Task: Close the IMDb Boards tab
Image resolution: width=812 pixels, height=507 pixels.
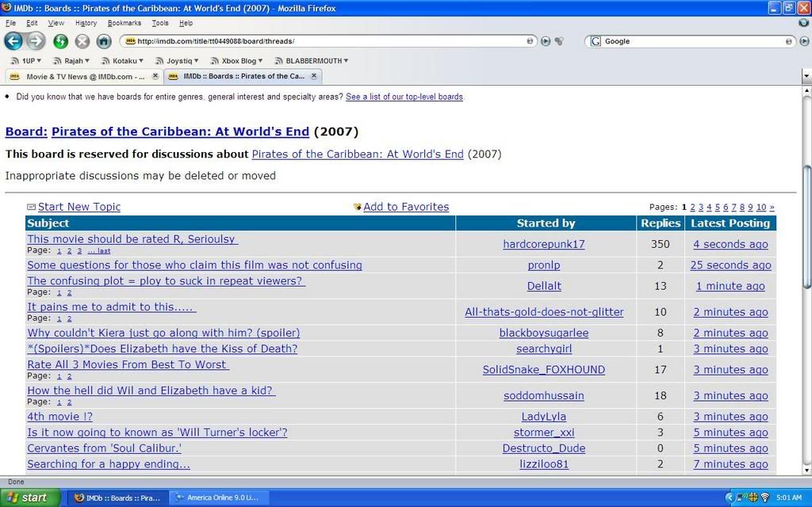Action: [x=313, y=76]
